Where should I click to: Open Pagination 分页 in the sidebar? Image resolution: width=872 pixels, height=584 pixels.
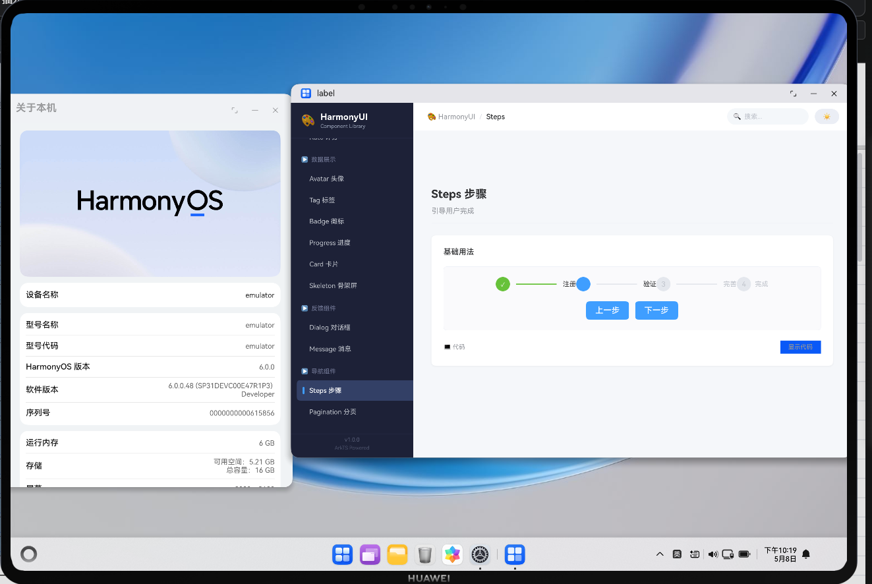(x=355, y=412)
